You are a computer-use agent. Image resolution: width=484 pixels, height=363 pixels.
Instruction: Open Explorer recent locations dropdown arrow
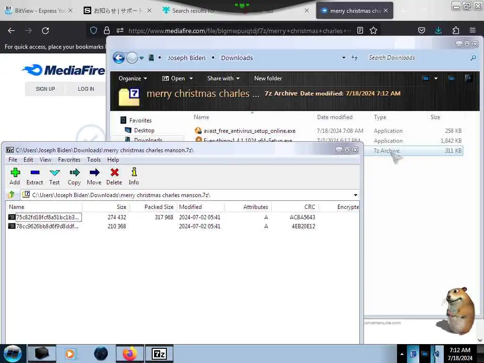(x=141, y=58)
